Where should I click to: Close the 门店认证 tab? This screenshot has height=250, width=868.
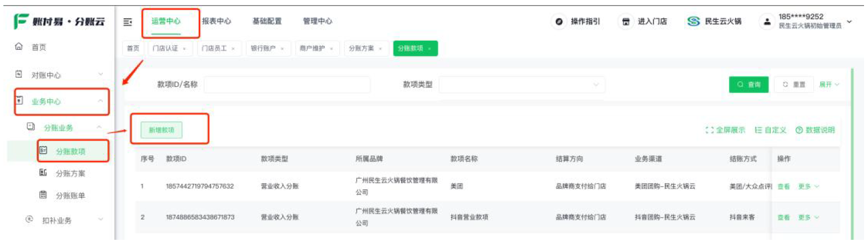[184, 49]
